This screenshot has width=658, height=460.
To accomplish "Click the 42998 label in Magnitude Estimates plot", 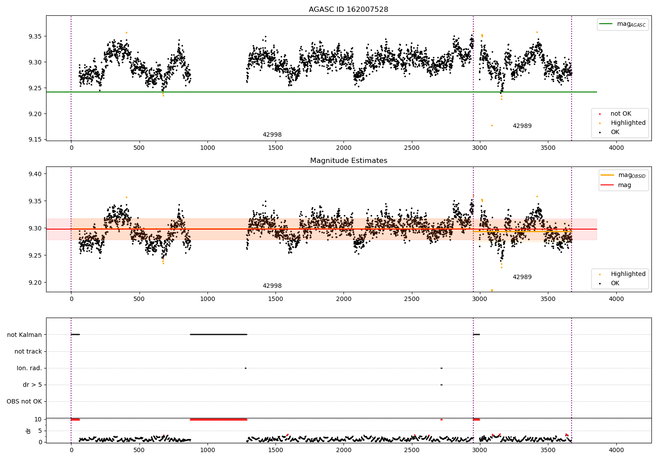I will click(x=272, y=286).
